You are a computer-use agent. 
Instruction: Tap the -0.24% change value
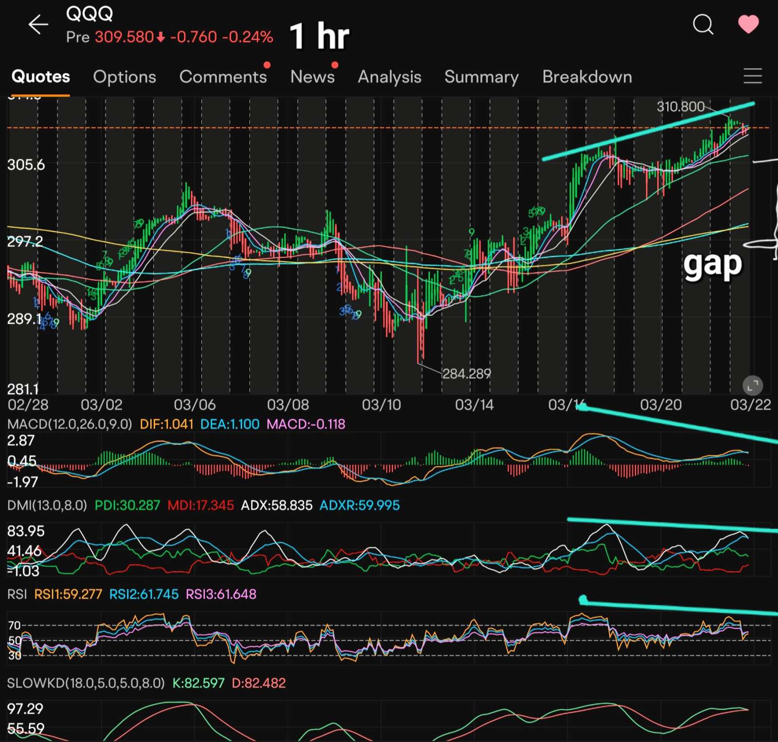click(x=248, y=37)
